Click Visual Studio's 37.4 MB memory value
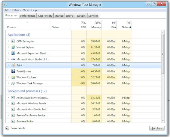170x137 pixels. [x=95, y=59]
